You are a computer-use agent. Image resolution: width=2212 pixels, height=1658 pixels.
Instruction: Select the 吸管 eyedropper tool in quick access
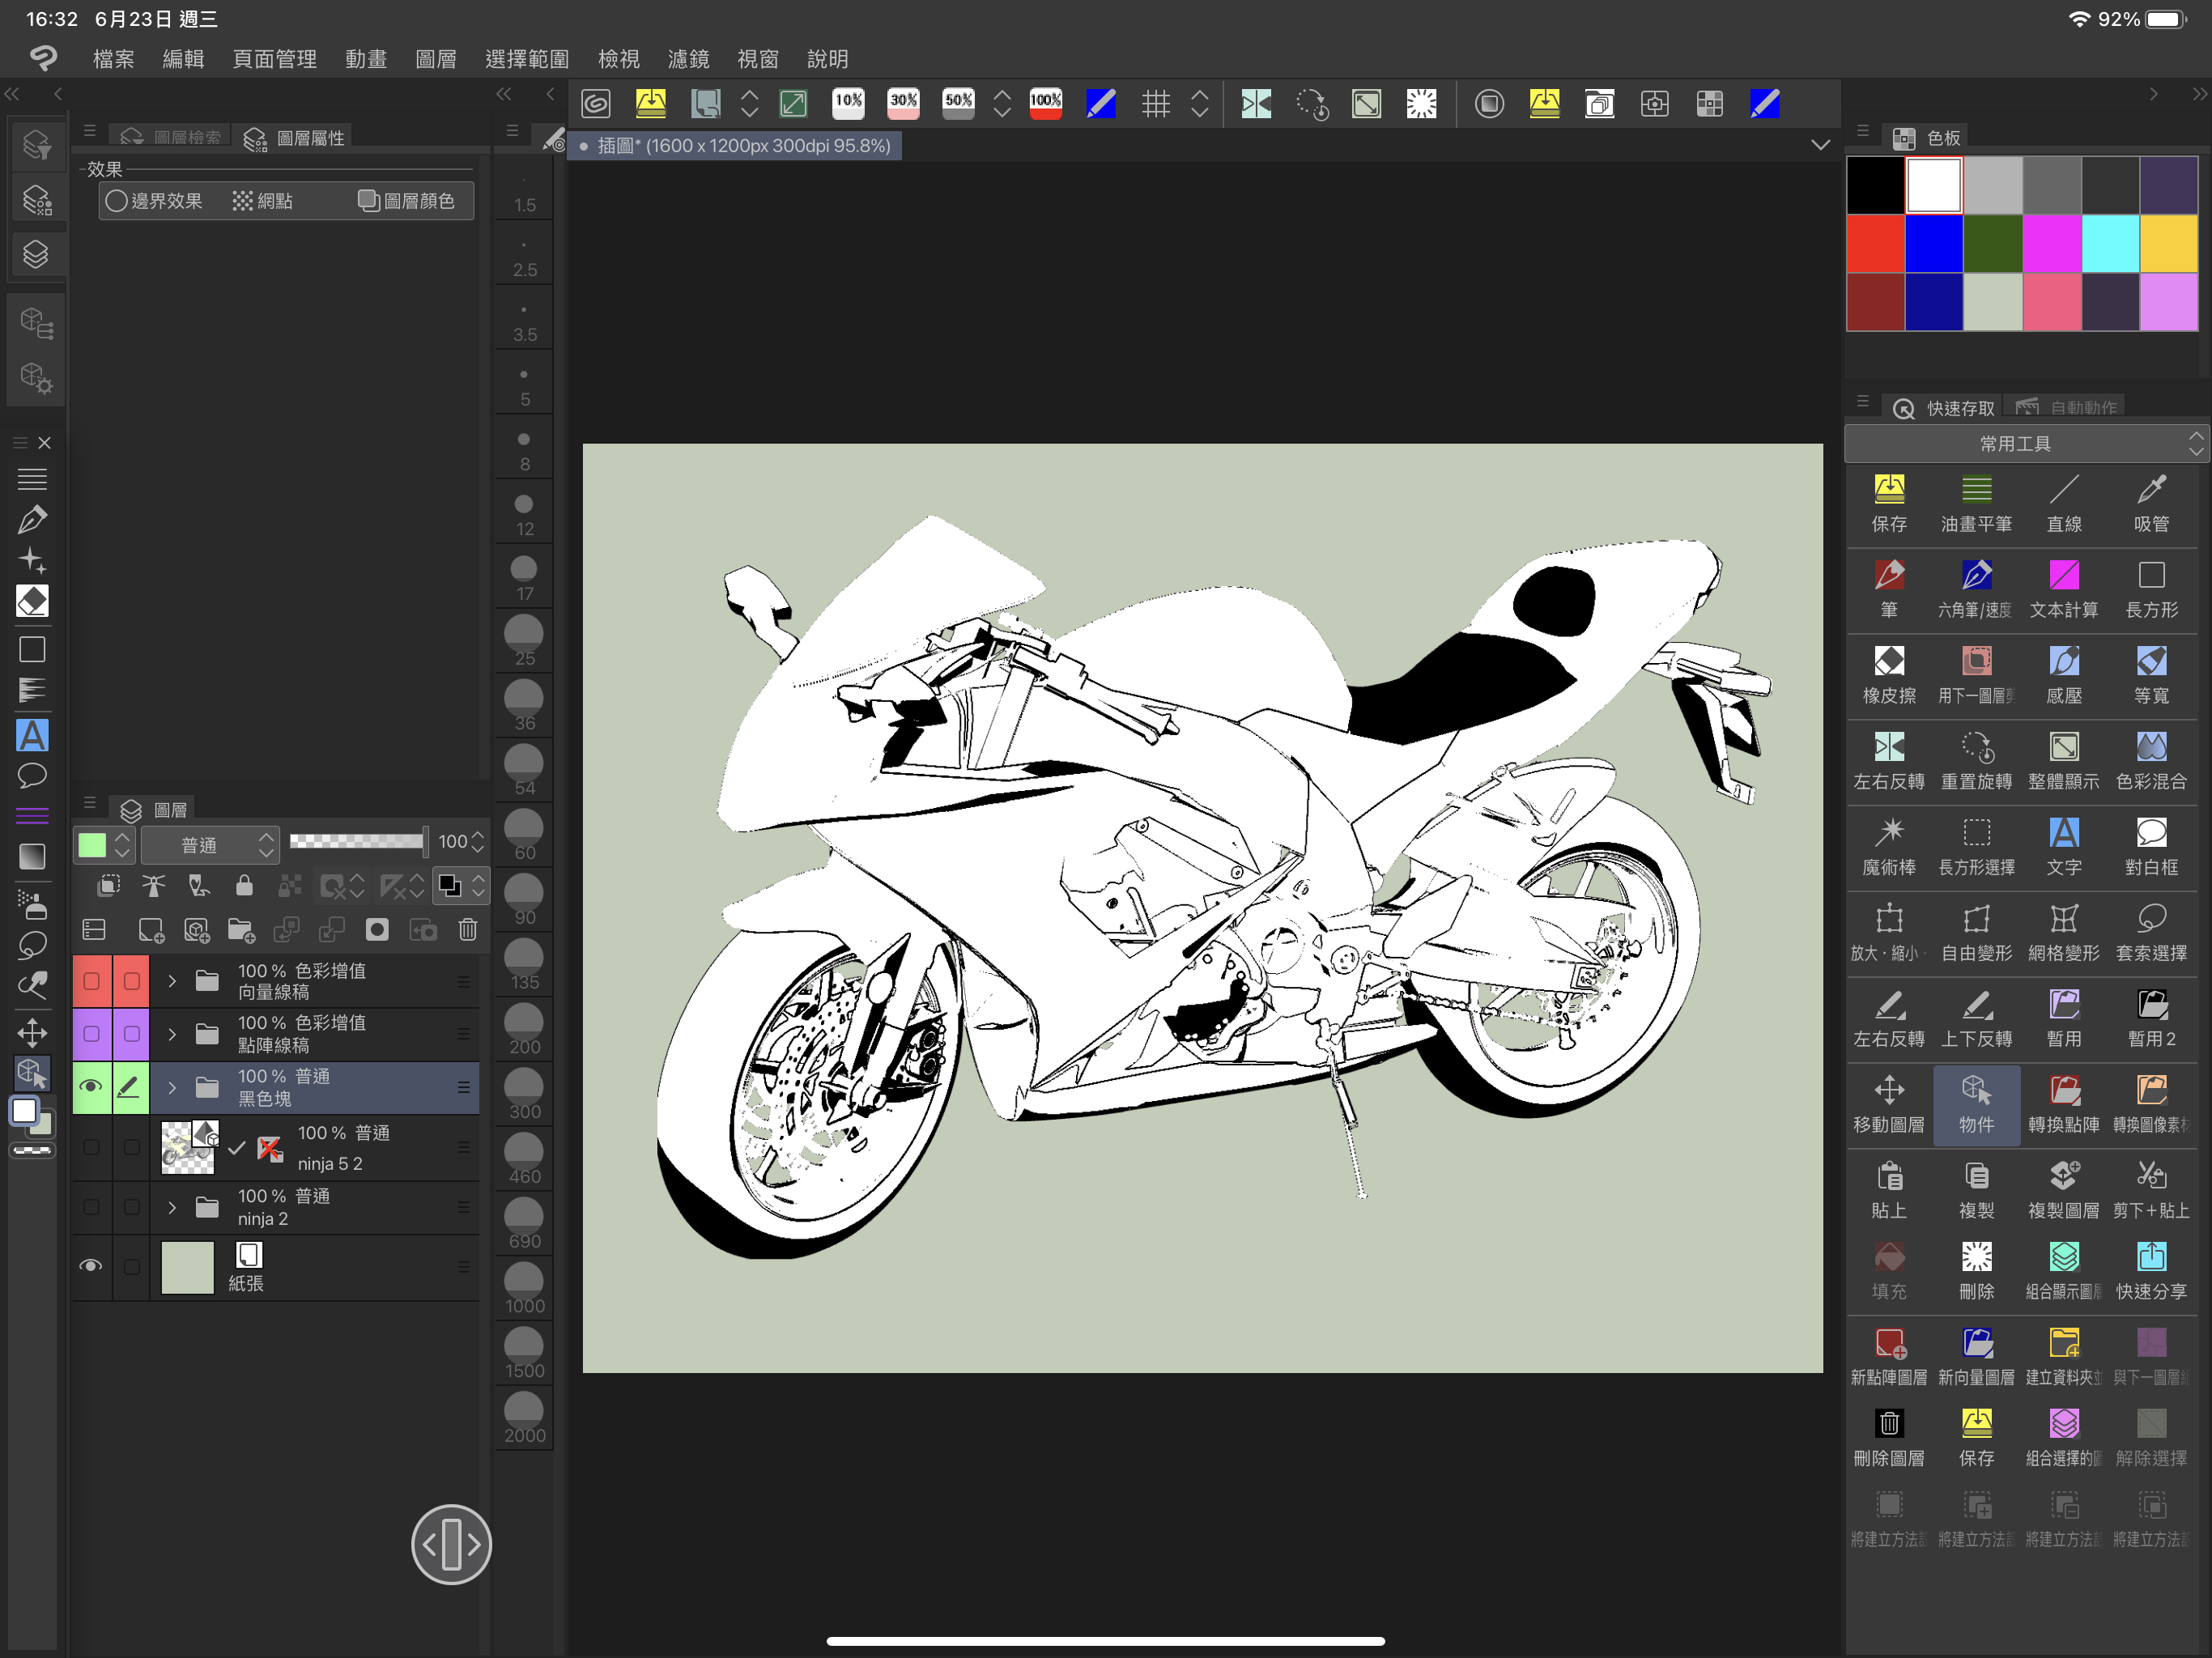click(x=2151, y=503)
